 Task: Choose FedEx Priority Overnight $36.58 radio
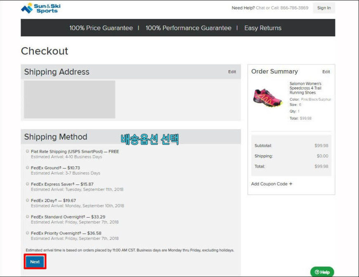[28, 233]
